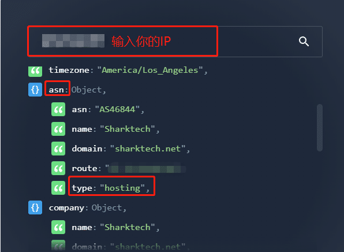Click string icon beside asn name Sharktech
344x252 pixels.
[x=58, y=129]
